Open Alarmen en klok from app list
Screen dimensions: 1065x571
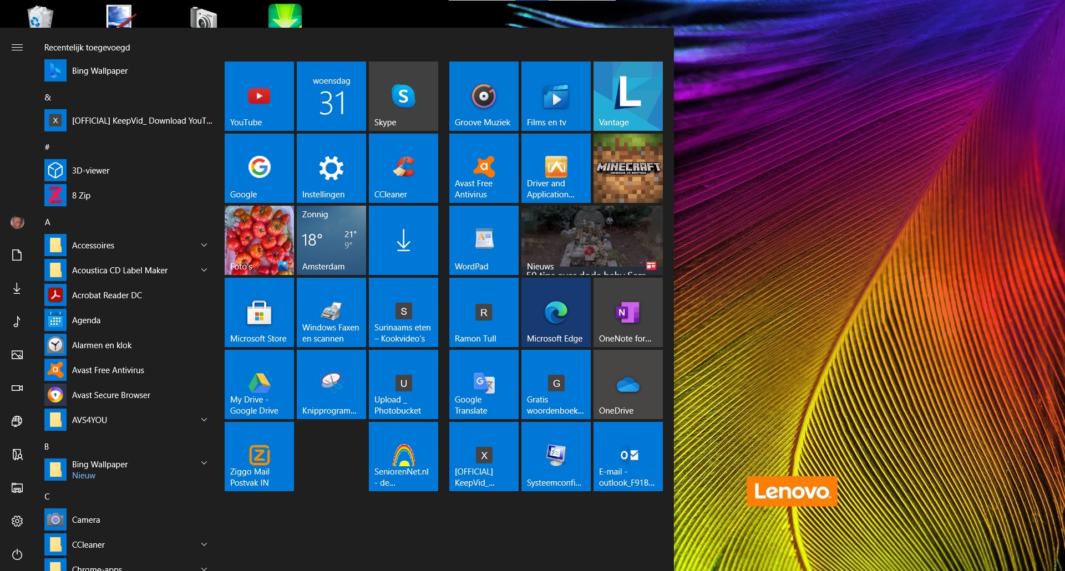click(102, 345)
